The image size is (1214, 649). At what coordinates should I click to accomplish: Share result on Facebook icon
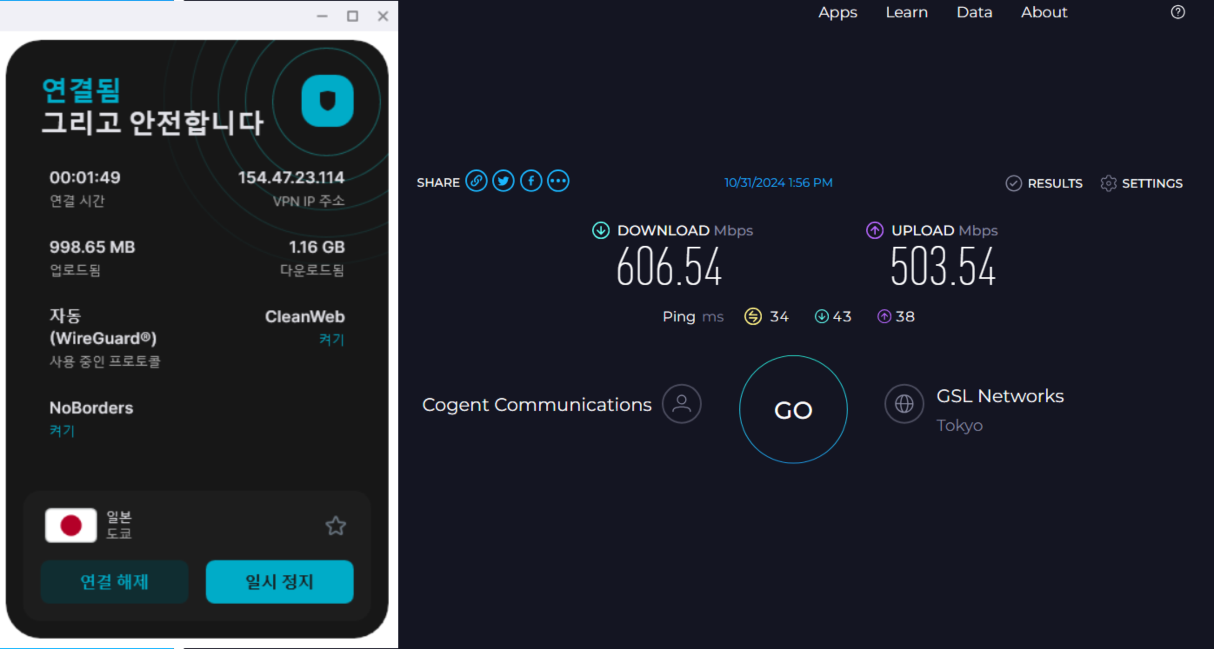[x=530, y=181]
